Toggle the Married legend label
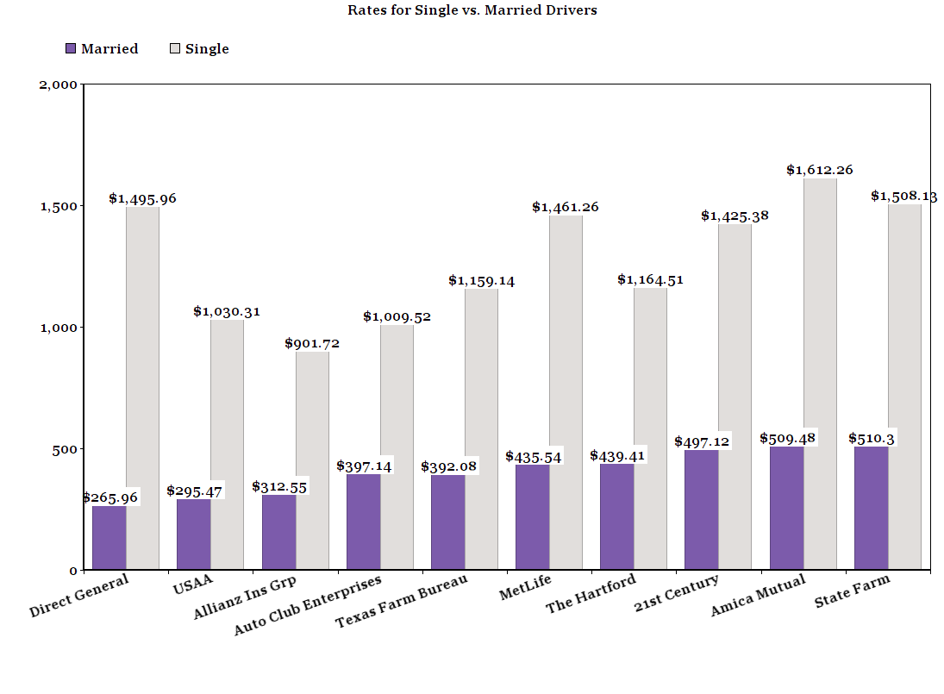 (109, 49)
